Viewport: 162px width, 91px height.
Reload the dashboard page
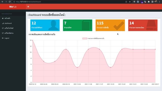tap(10, 2)
